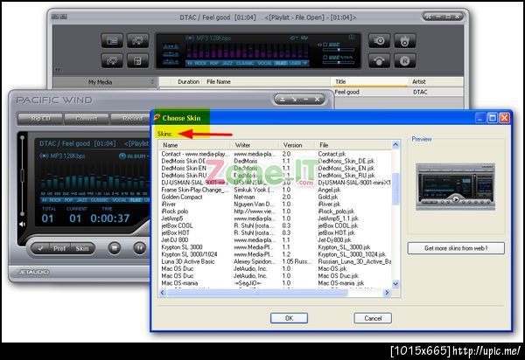Click the previous EQ preset arrow left of ROCK
The width and height of the screenshot is (525, 360).
pyautogui.click(x=190, y=63)
